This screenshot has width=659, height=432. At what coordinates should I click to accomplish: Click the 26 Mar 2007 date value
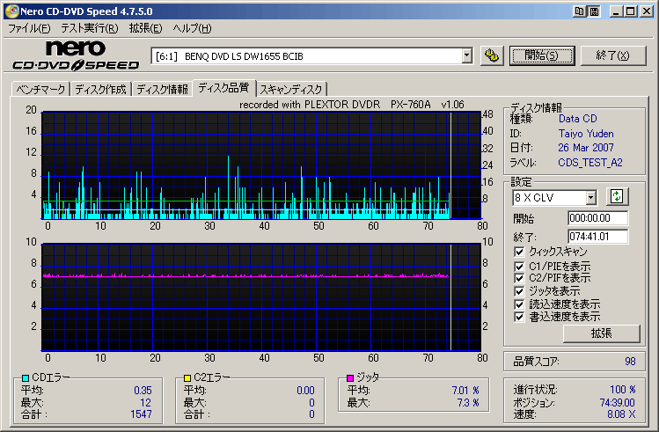click(586, 148)
